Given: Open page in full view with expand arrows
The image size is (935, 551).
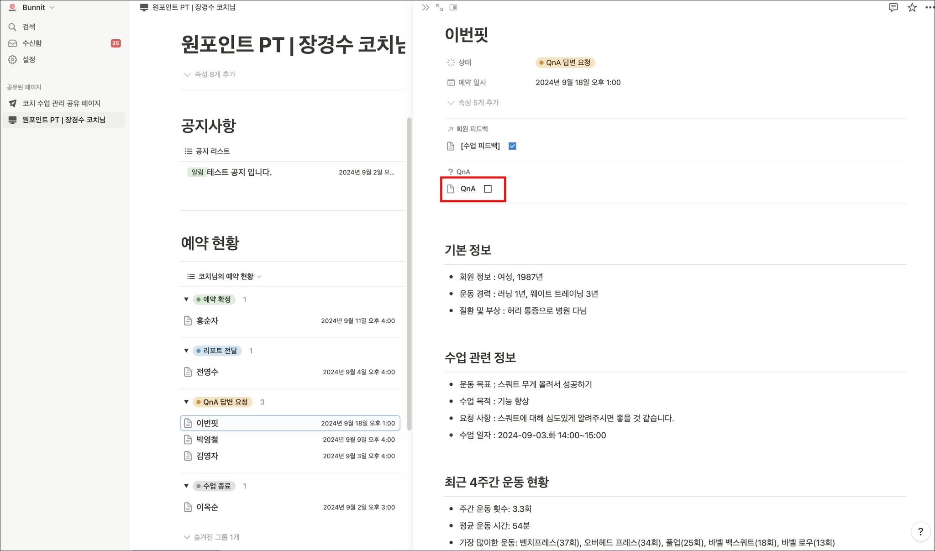Looking at the screenshot, I should [439, 7].
